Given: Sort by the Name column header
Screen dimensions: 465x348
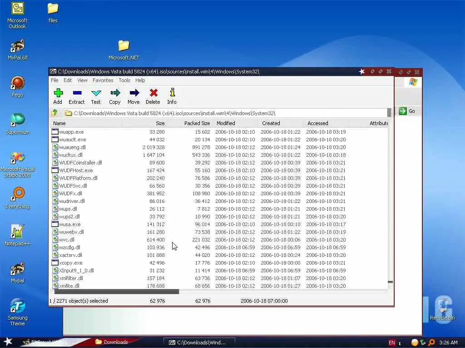Looking at the screenshot, I should click(x=86, y=123).
